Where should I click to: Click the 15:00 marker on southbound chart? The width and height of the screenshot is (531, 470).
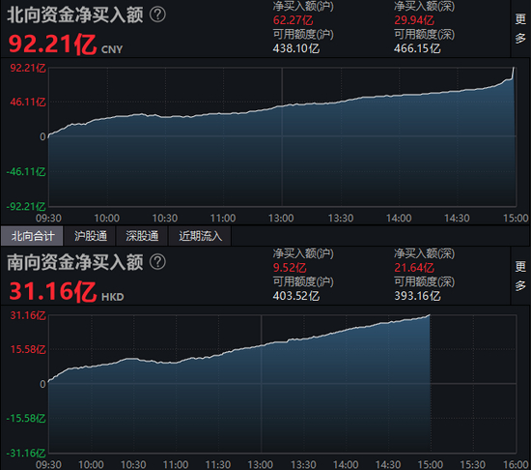click(x=430, y=464)
